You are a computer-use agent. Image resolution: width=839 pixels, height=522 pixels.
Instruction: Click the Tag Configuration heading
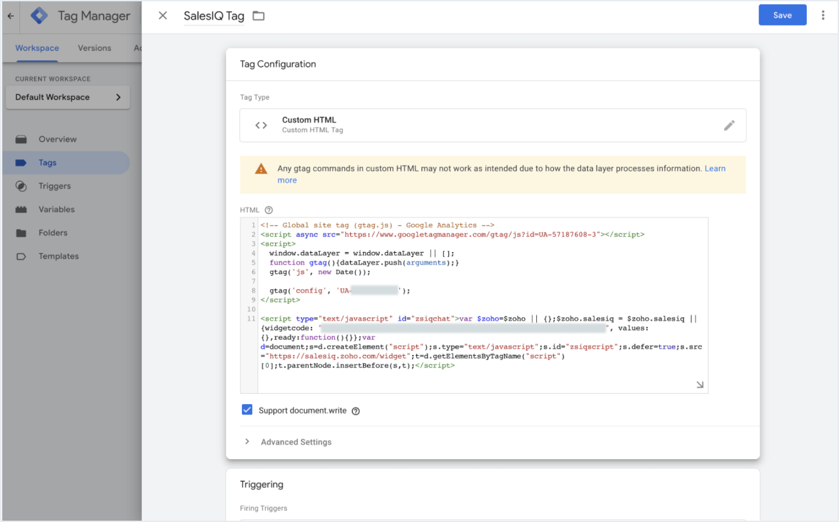[278, 64]
